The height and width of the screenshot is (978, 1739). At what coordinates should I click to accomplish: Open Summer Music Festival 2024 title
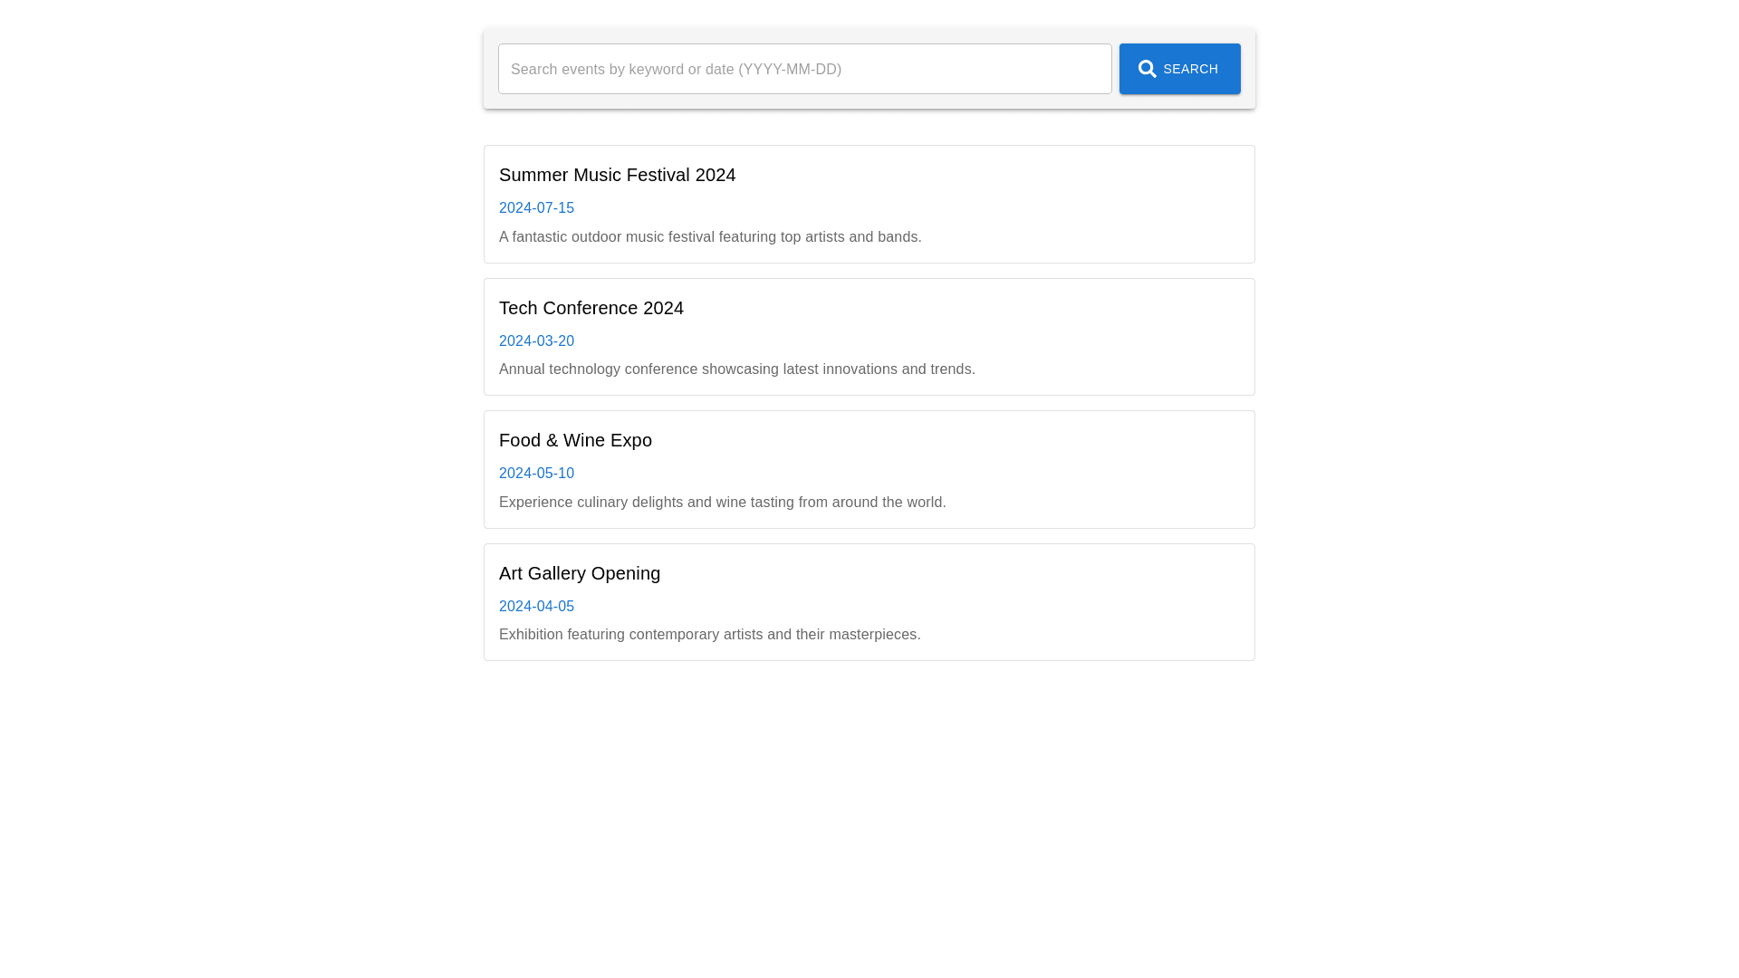coord(617,175)
